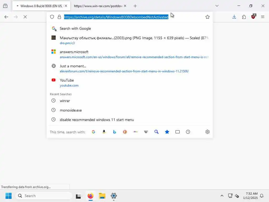Open the dro.pm/c3 PNG image suggestion
The image size is (269, 202).
pyautogui.click(x=130, y=40)
